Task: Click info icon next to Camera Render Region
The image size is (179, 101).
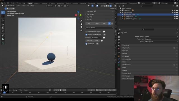Action: pyautogui.click(x=104, y=32)
